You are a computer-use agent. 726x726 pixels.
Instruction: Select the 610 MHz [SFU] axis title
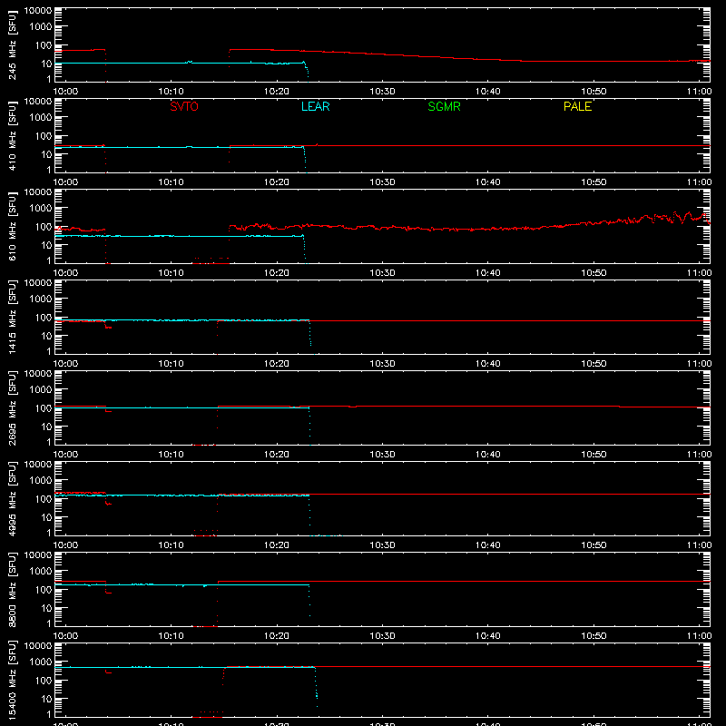[x=13, y=226]
